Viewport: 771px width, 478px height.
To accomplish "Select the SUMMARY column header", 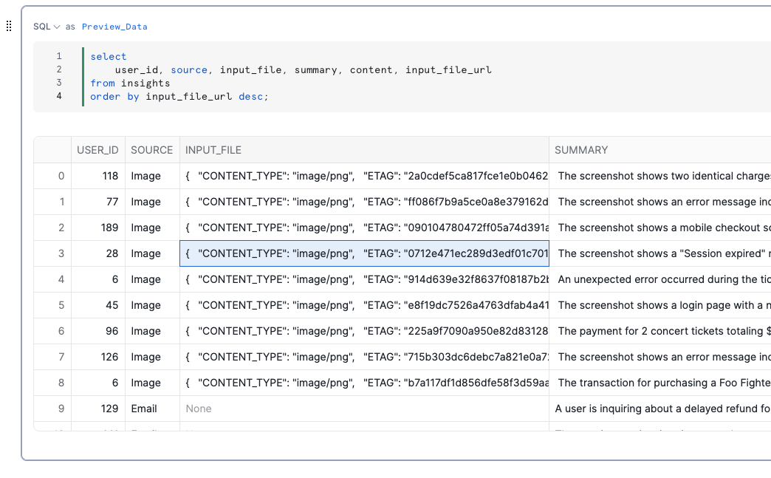I will (582, 149).
